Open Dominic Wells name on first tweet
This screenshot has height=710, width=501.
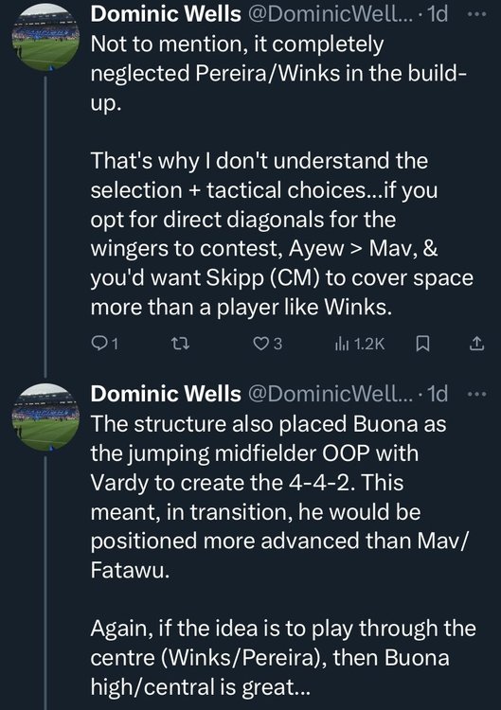click(166, 14)
